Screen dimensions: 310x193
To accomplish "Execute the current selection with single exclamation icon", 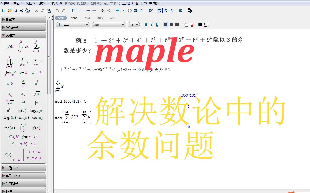I will pos(124,10).
